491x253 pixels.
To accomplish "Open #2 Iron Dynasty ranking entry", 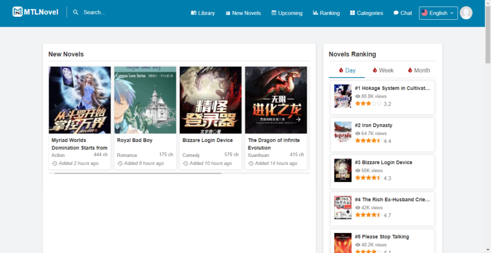I will [382, 135].
